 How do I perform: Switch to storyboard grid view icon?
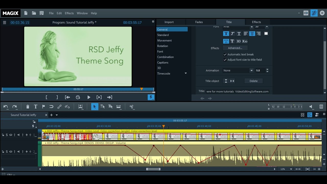302,115
